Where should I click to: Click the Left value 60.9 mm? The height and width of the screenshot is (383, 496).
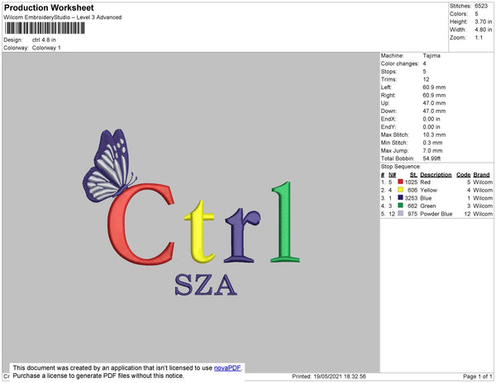point(434,87)
